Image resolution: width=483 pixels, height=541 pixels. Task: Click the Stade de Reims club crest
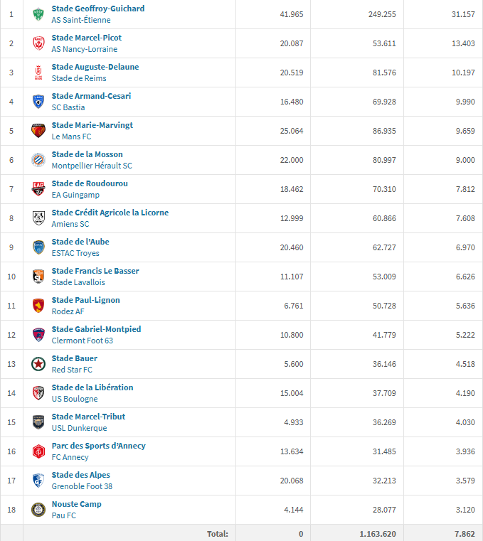tap(38, 73)
